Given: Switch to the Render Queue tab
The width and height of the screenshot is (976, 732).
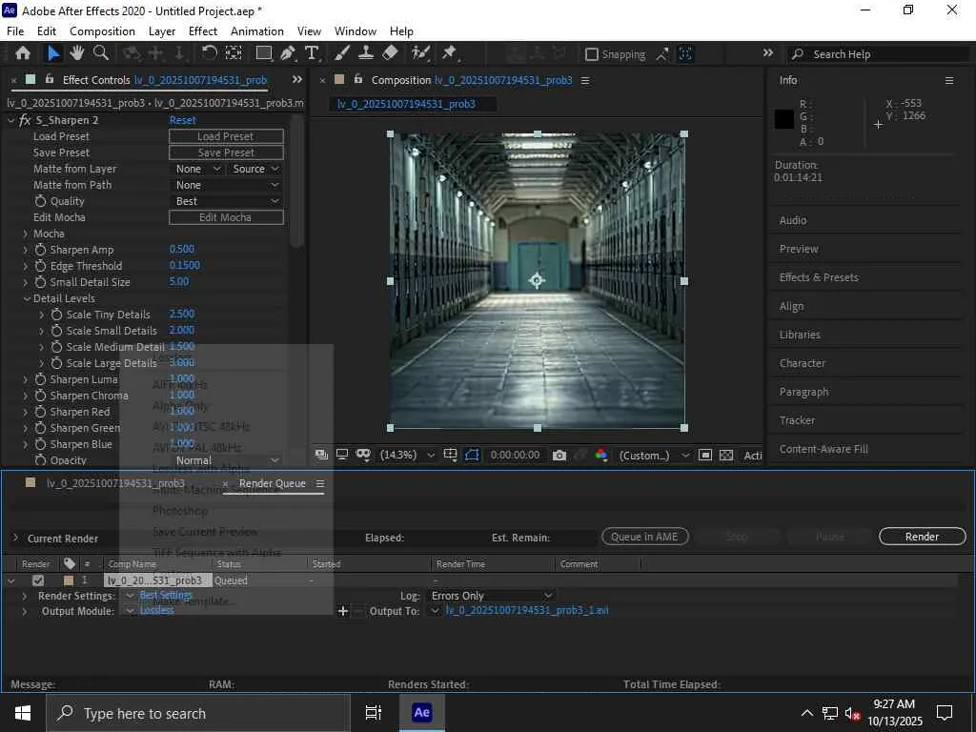Looking at the screenshot, I should point(272,483).
